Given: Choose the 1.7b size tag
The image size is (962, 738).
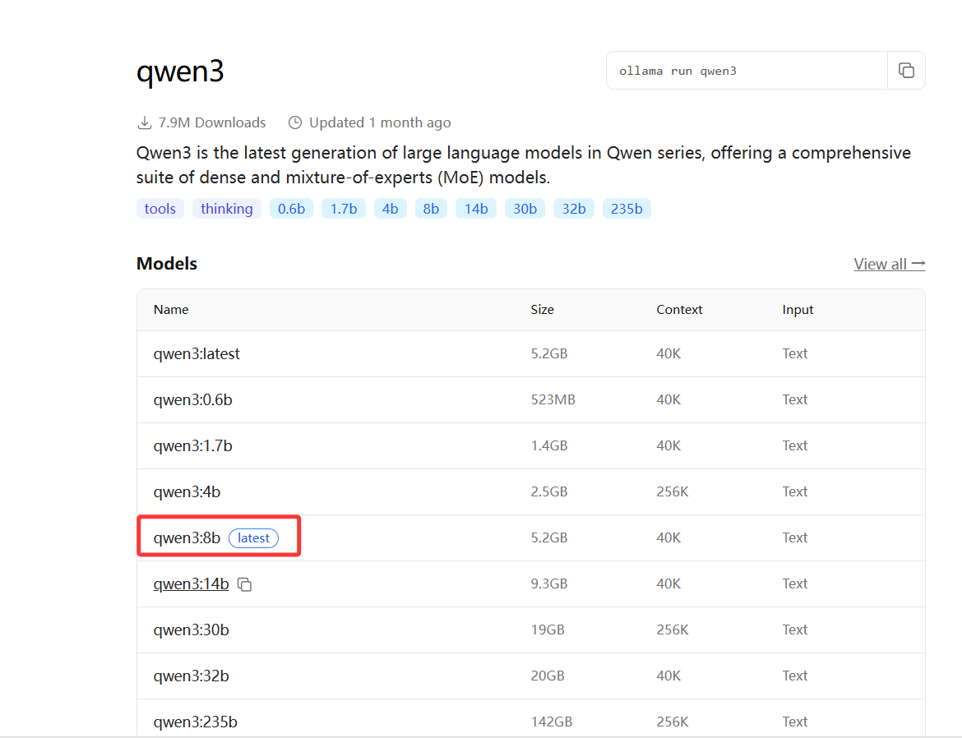Looking at the screenshot, I should 344,209.
